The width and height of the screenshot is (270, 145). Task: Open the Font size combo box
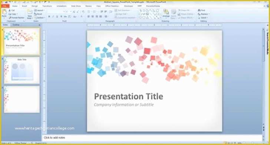68,11
